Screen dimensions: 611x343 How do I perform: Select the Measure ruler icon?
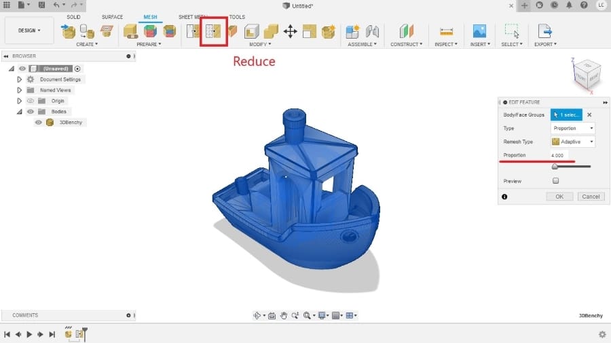click(x=446, y=31)
